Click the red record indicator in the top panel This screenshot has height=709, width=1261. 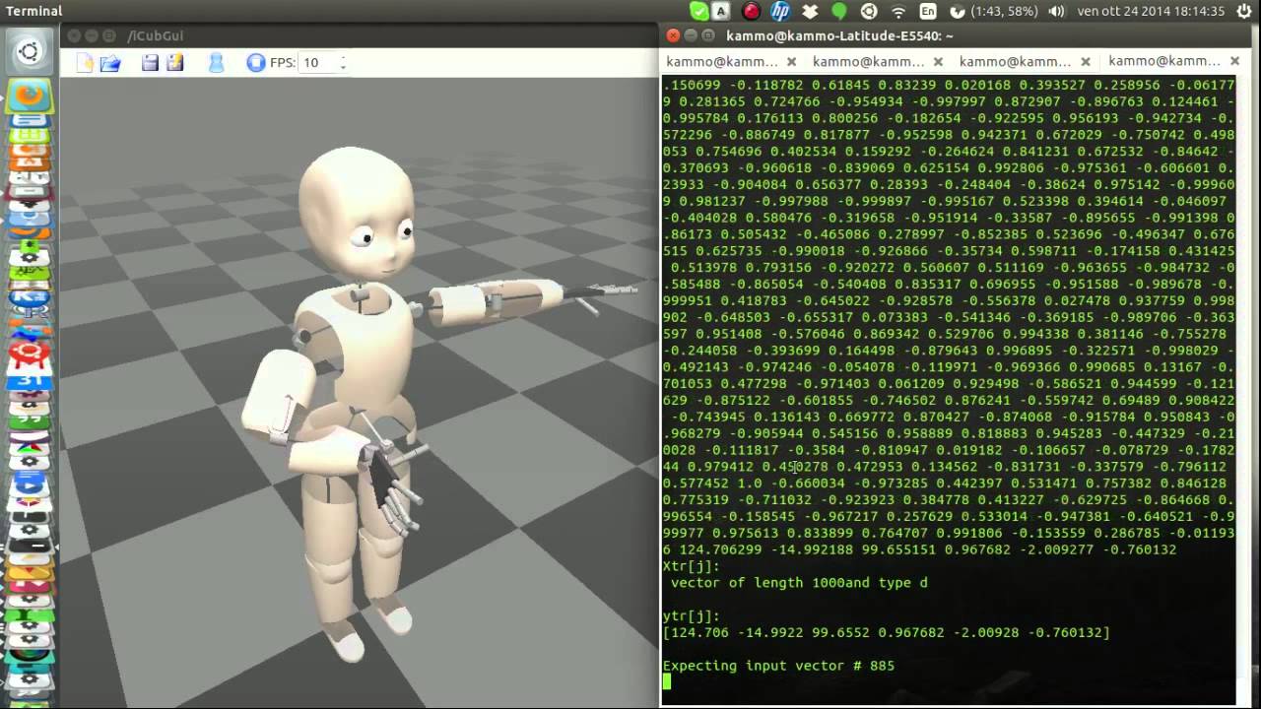752,11
